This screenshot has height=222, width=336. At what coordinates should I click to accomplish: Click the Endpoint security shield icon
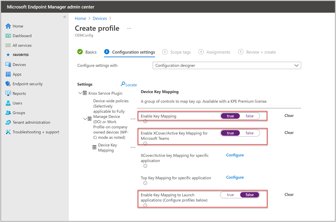8,84
